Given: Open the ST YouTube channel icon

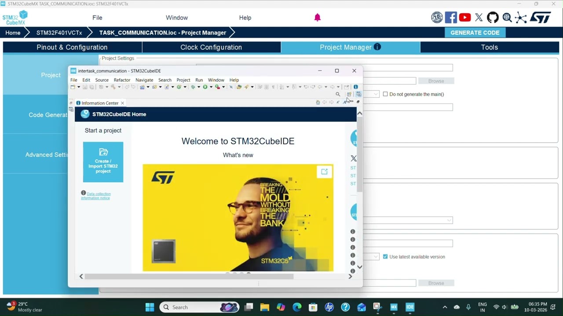Looking at the screenshot, I should [465, 18].
